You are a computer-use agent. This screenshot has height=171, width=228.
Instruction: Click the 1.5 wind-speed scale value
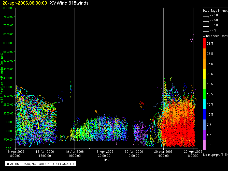(x=209, y=145)
